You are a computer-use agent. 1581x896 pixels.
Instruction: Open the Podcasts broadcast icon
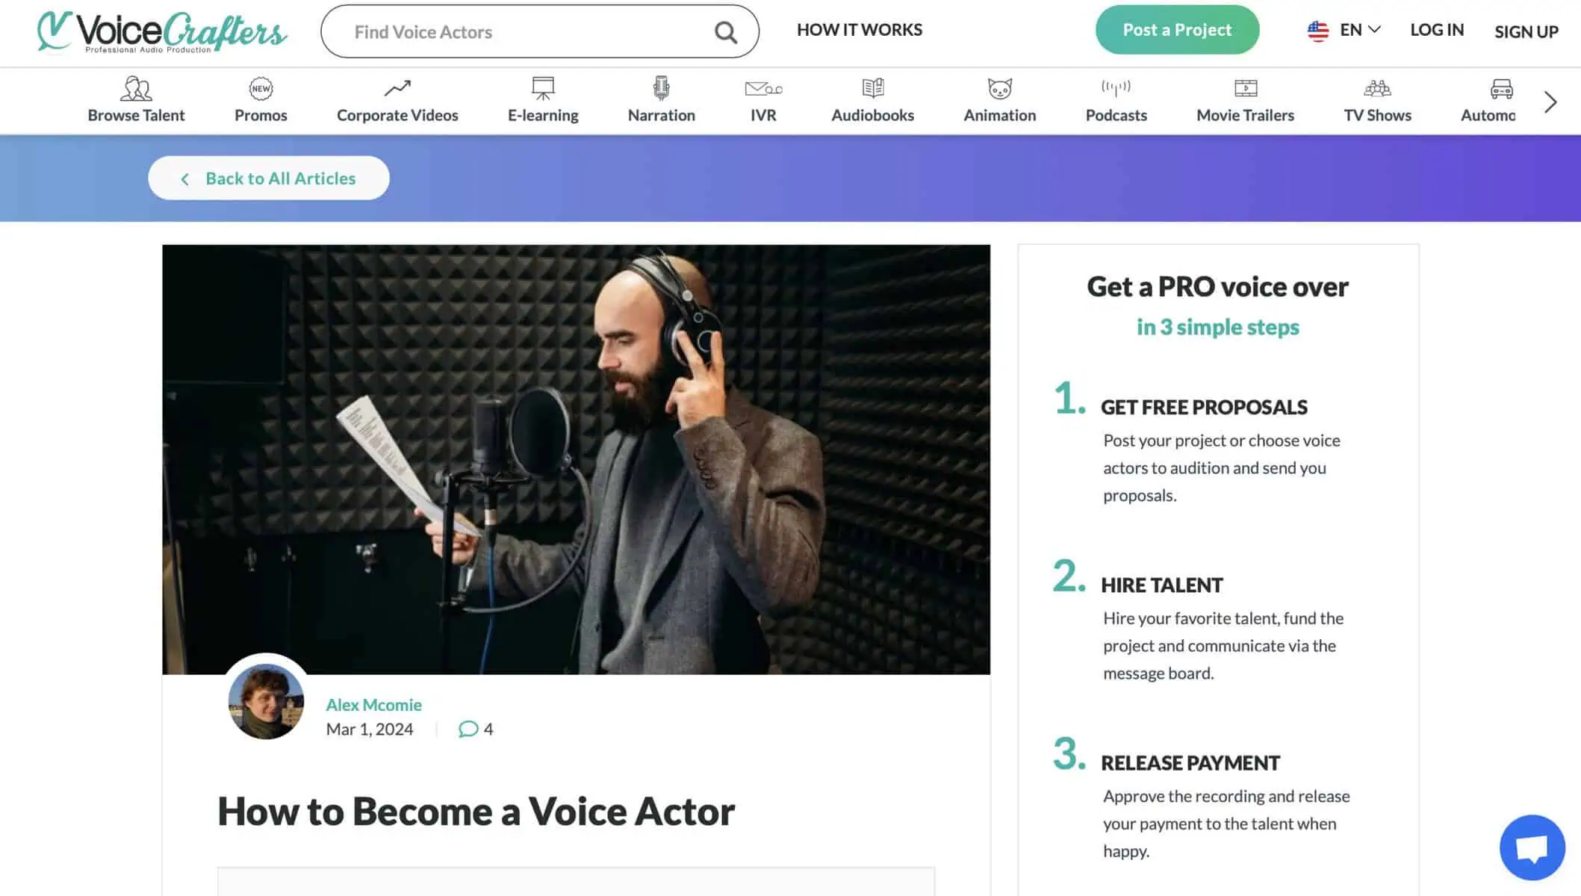coord(1116,88)
